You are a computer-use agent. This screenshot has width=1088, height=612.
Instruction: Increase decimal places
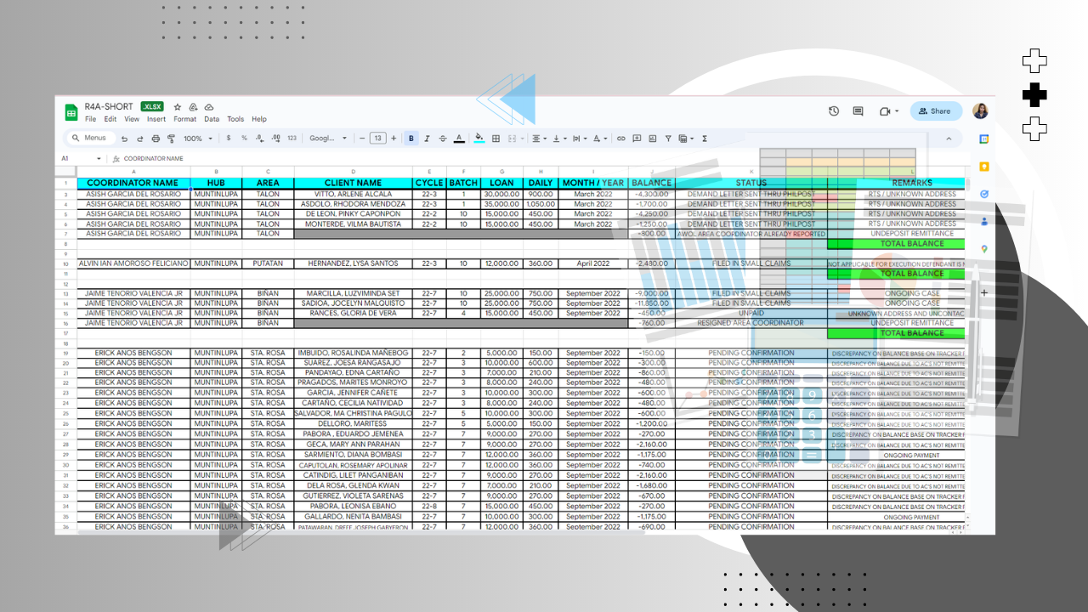pyautogui.click(x=275, y=139)
